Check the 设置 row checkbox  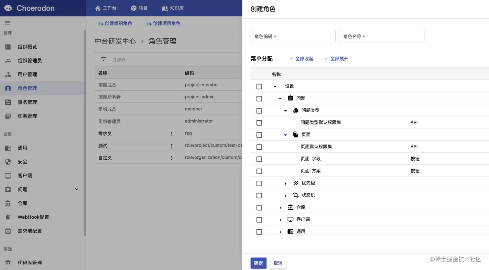(259, 86)
